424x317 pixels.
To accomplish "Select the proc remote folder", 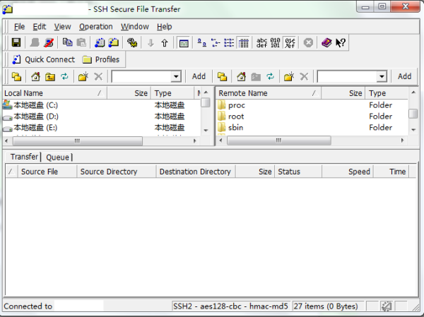I will 312,105.
